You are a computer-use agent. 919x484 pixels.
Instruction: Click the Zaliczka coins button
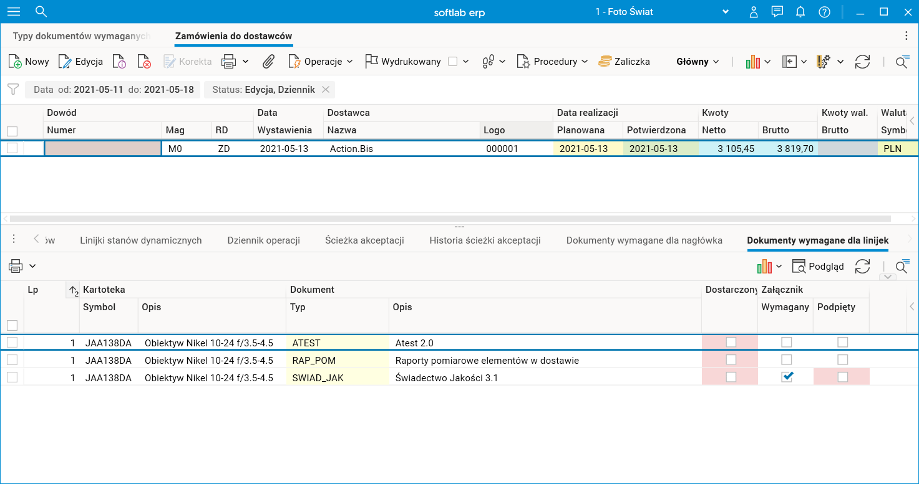624,62
